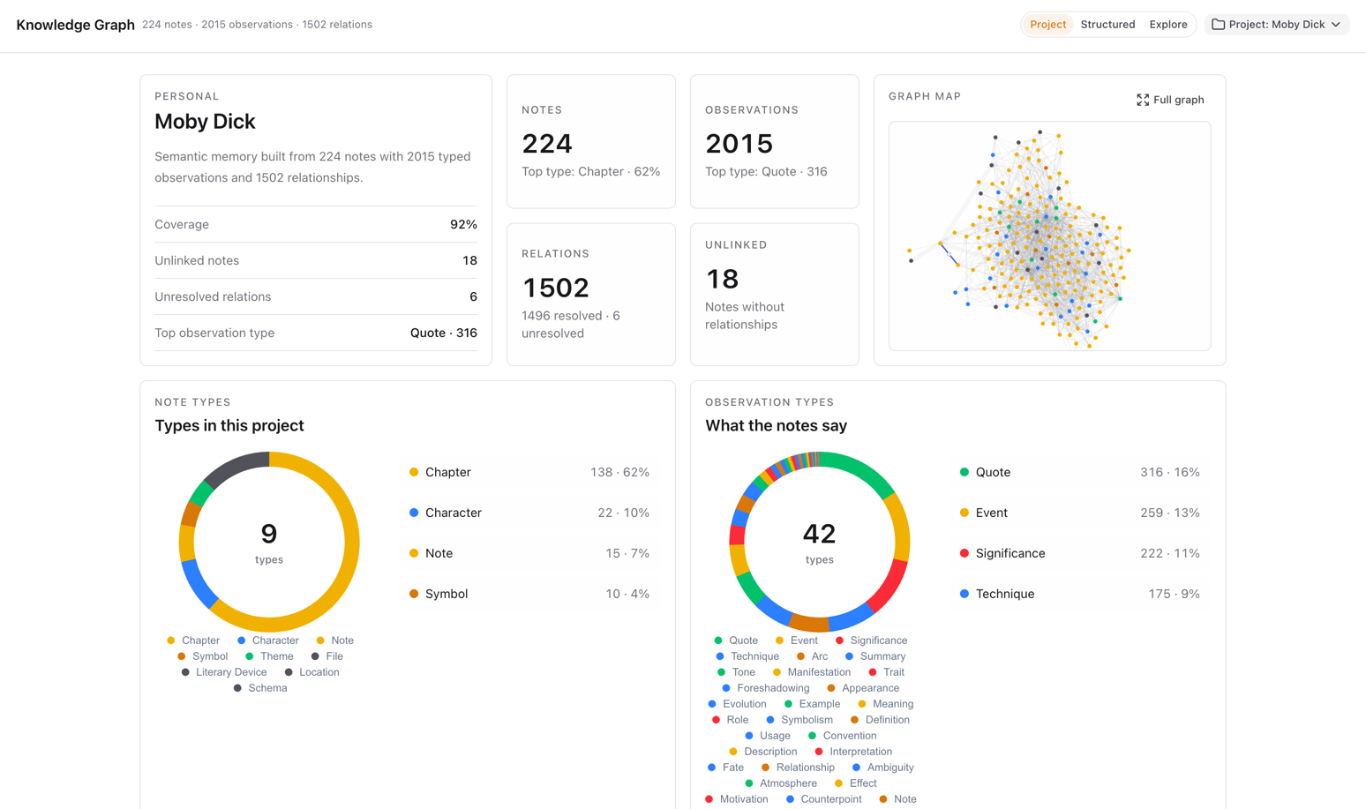Click the orange dot beside Symbol 10
The image size is (1366, 809).
click(x=414, y=594)
